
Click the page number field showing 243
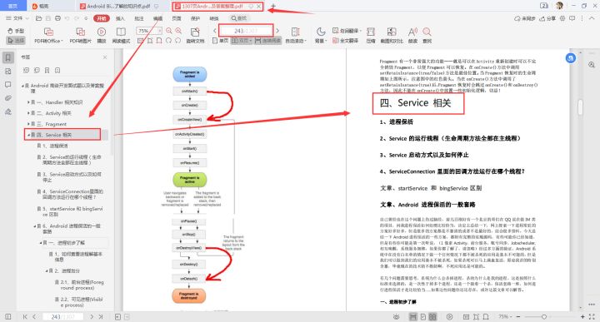point(246,31)
